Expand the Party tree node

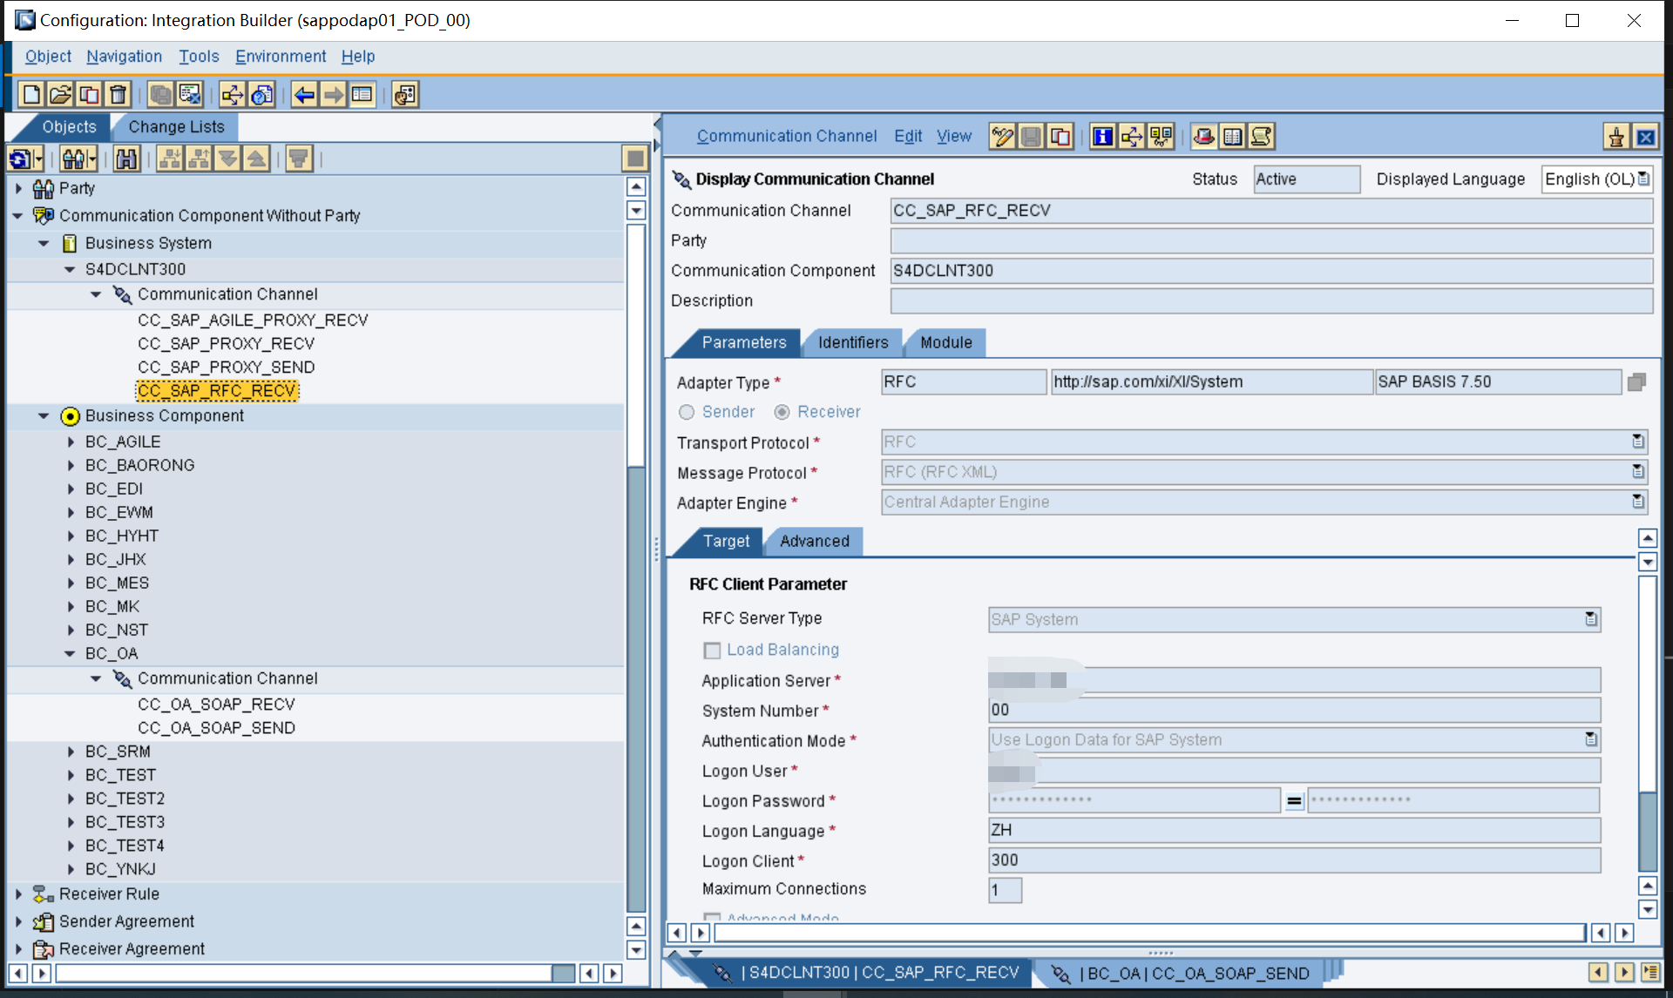click(x=18, y=188)
